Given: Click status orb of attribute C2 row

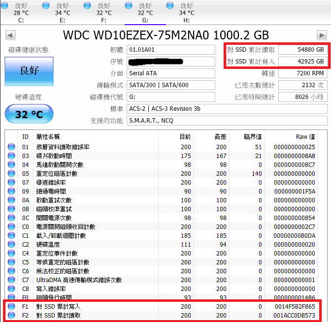Looking at the screenshot, I should click(11, 244).
